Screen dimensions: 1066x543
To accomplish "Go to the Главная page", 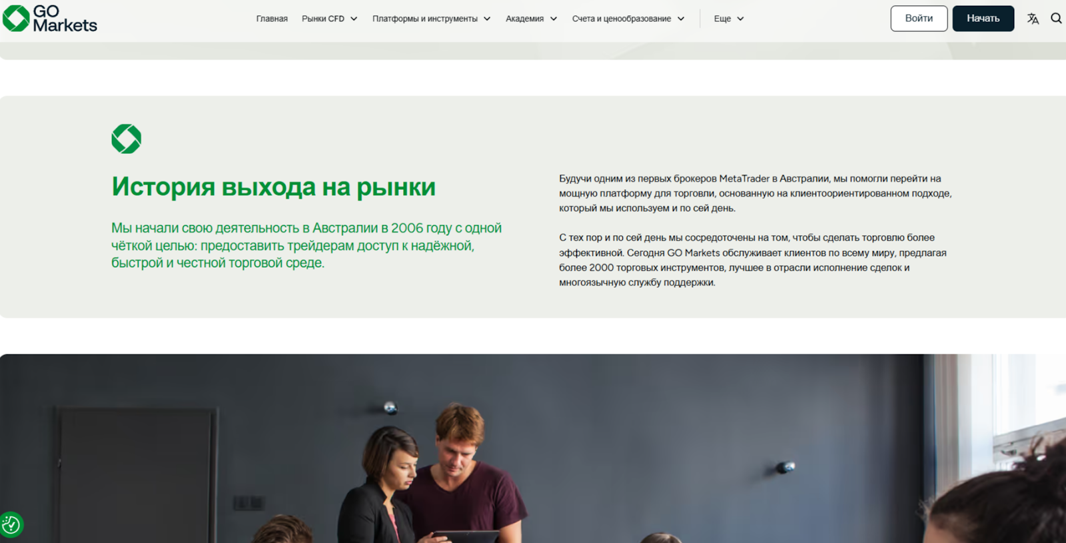I will [x=272, y=19].
